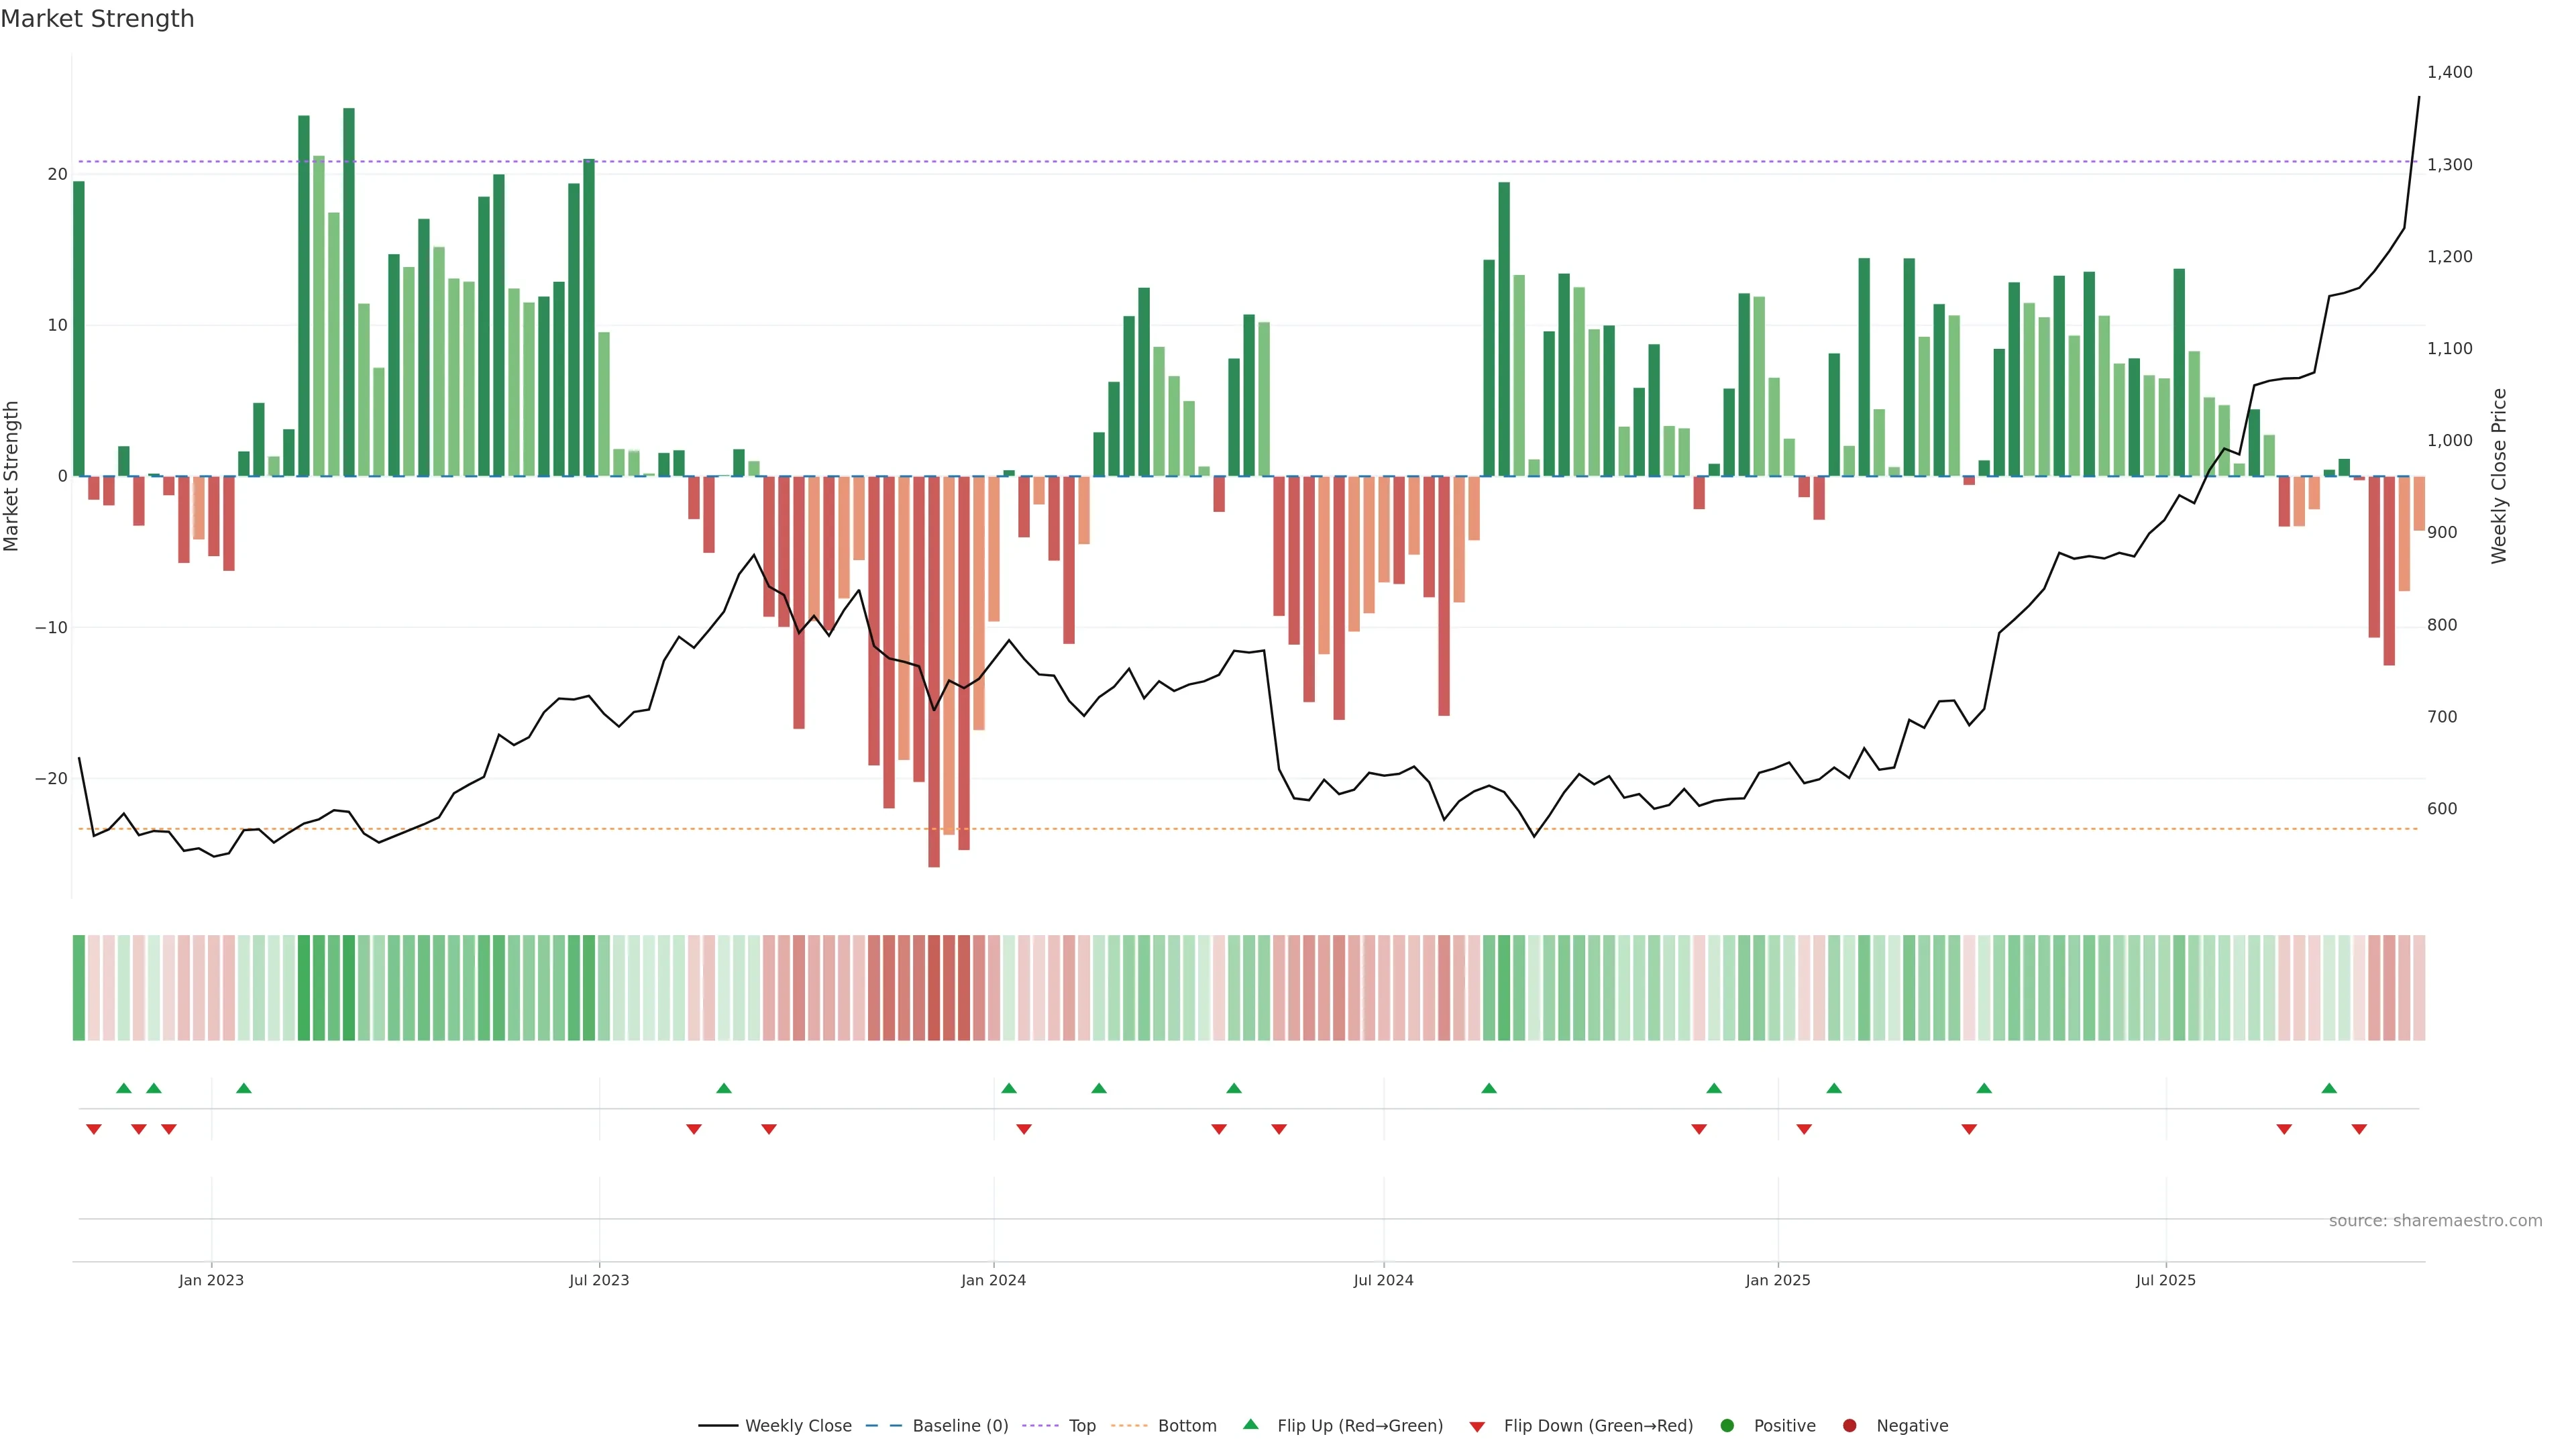The width and height of the screenshot is (2576, 1449).
Task: Open the source: sharemaestro.com text
Action: (x=2435, y=1221)
